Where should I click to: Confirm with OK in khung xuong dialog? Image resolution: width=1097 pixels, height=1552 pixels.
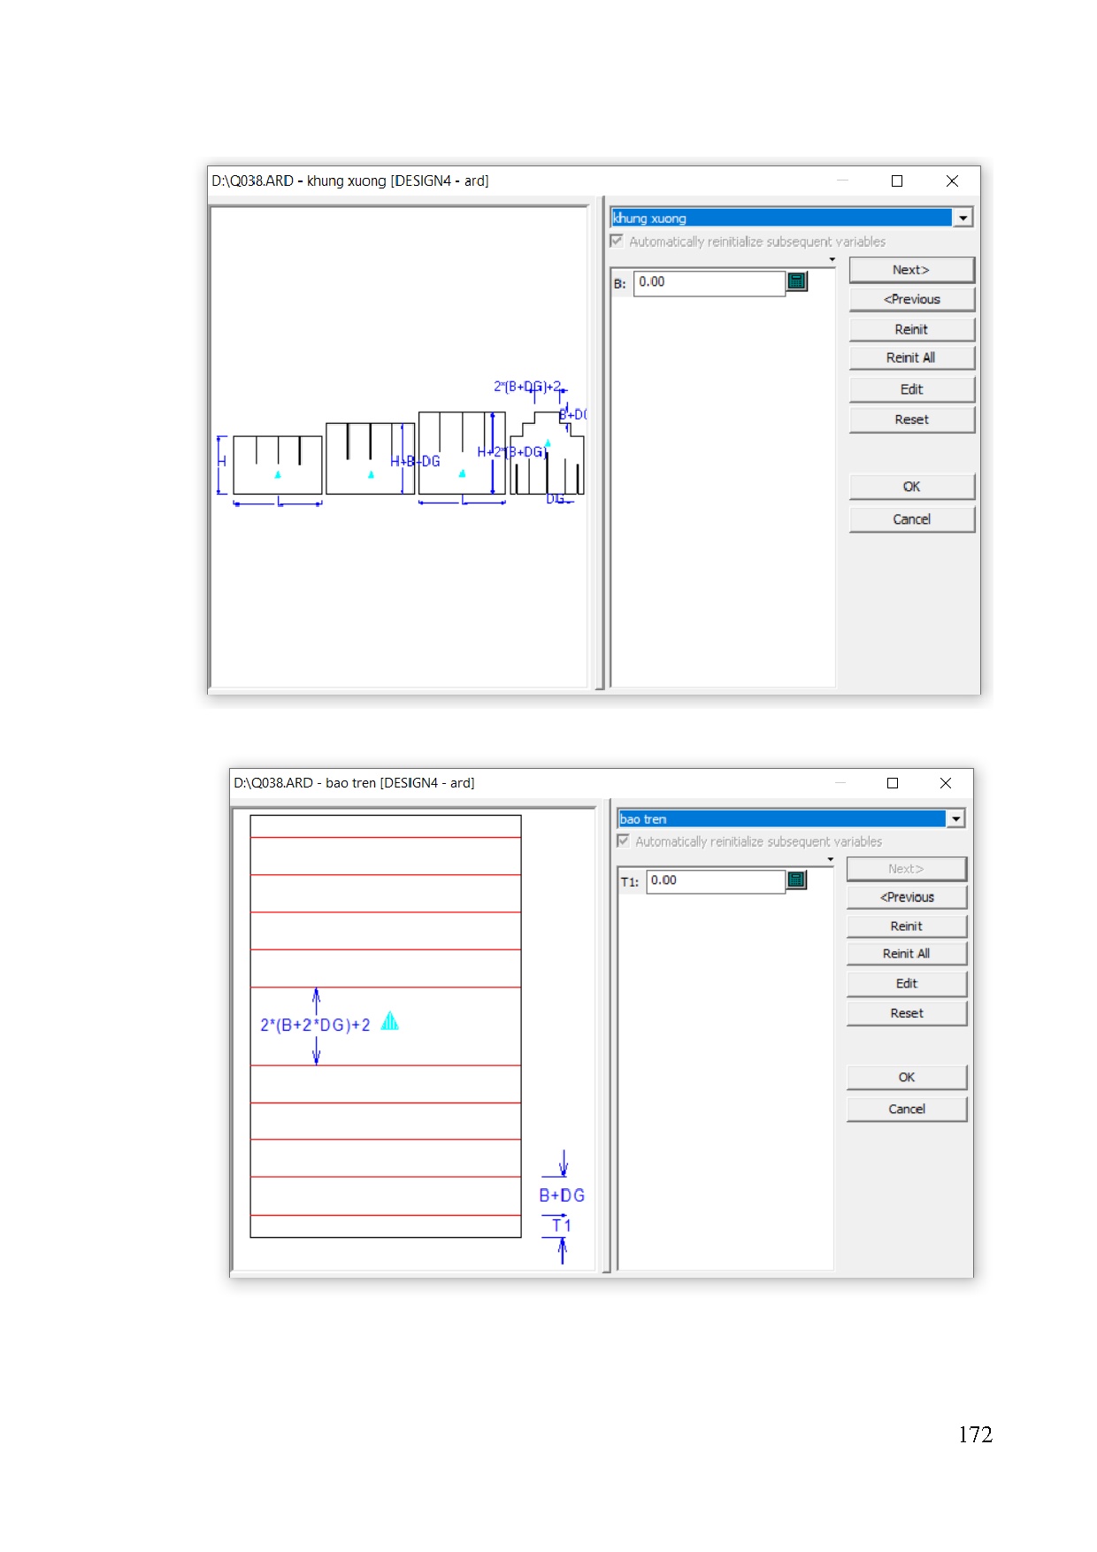pos(910,487)
